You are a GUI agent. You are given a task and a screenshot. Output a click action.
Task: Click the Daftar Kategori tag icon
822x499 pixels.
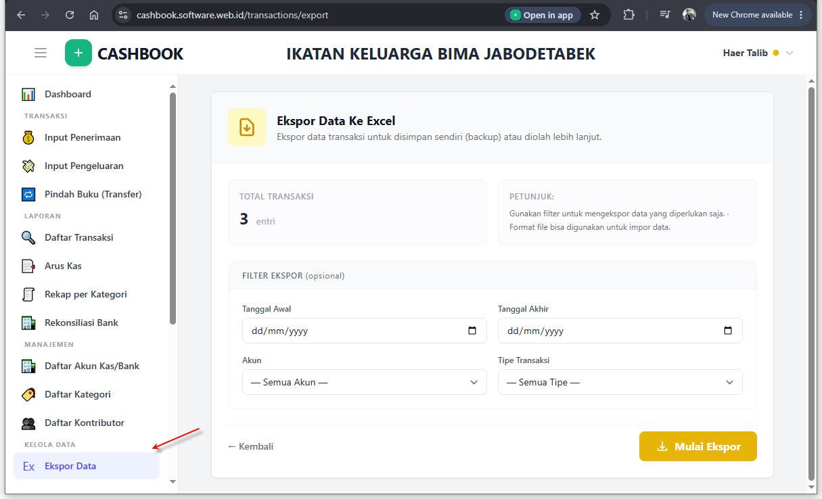click(28, 394)
